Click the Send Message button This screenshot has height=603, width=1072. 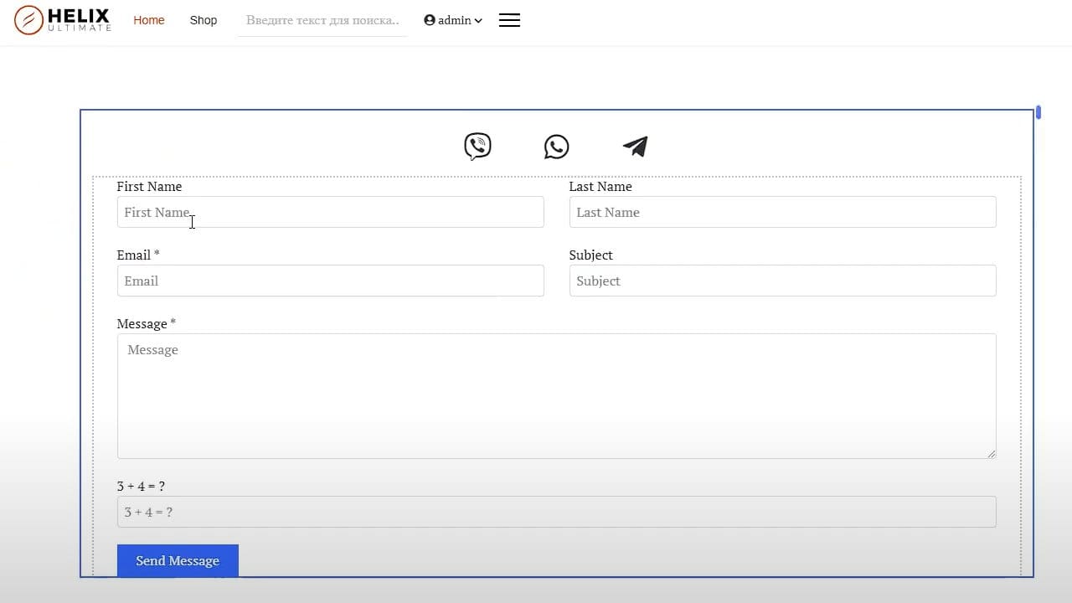pyautogui.click(x=178, y=561)
